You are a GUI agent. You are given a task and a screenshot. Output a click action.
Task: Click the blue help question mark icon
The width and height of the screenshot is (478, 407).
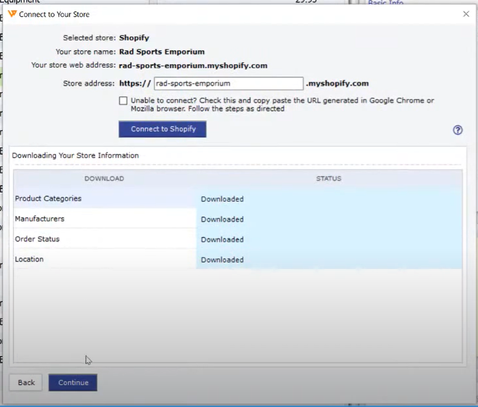457,130
